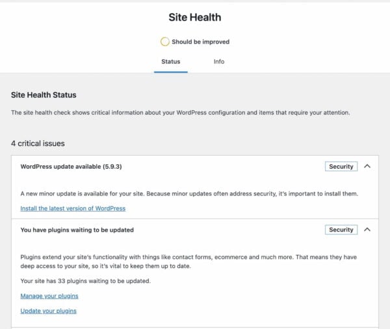The height and width of the screenshot is (329, 390).
Task: Click the '4 critical issues' heading
Action: [38, 143]
